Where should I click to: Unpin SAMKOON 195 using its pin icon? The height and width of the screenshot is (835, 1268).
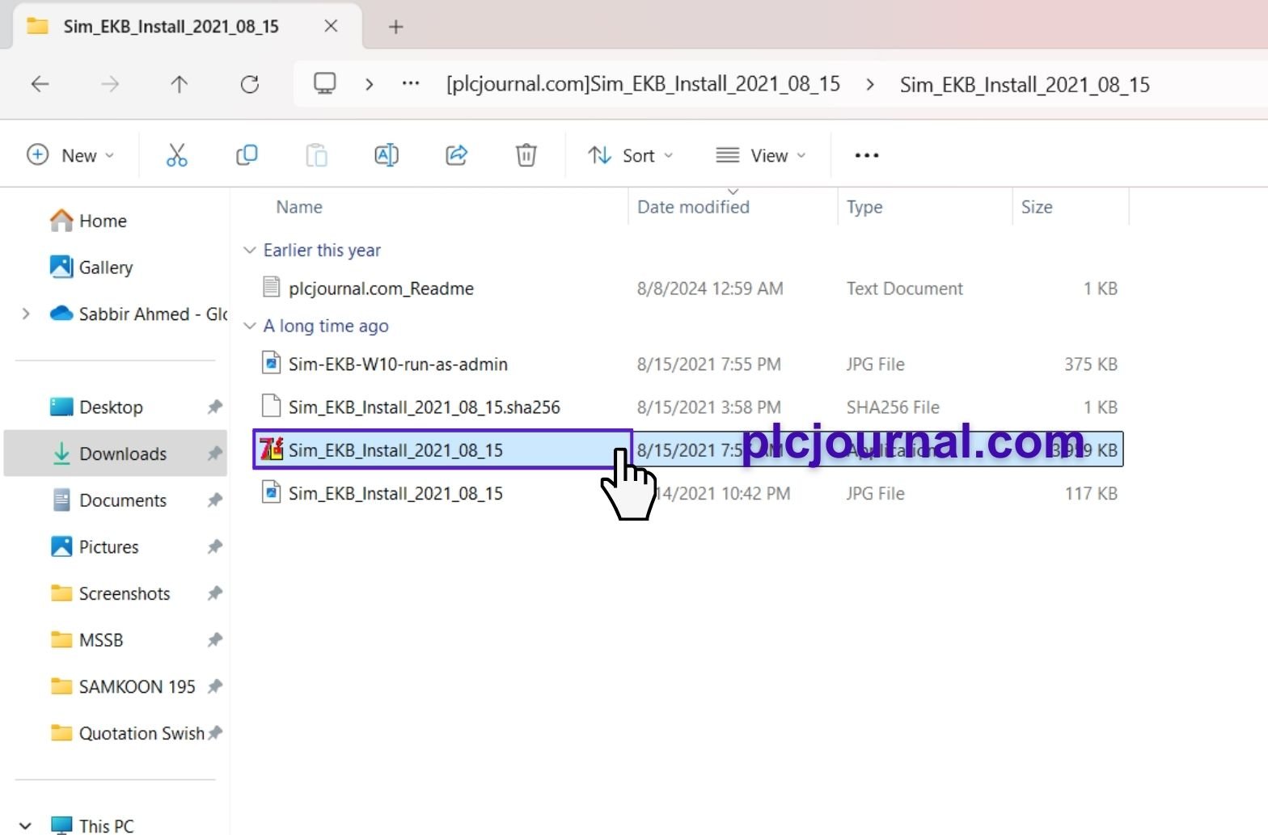click(214, 686)
